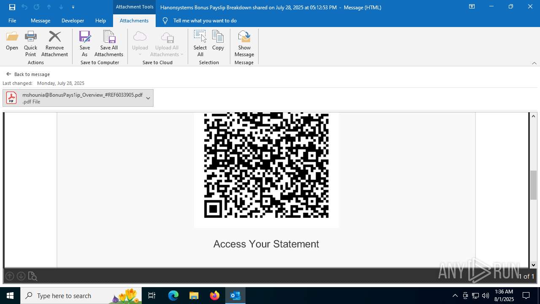Switch to the Help tab
The image size is (540, 304).
[x=100, y=21]
